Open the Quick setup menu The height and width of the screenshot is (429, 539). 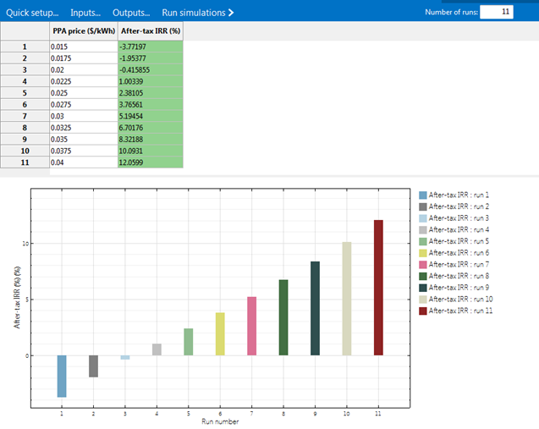point(32,13)
